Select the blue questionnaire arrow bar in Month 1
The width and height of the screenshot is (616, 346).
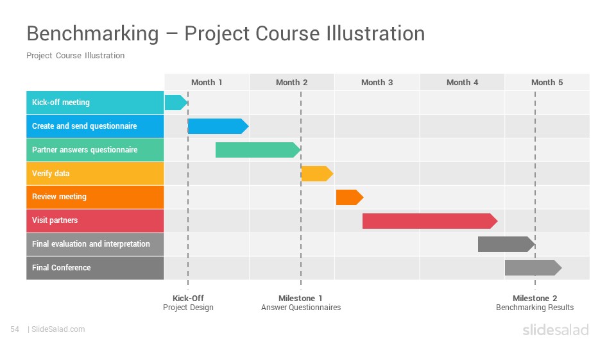[218, 126]
